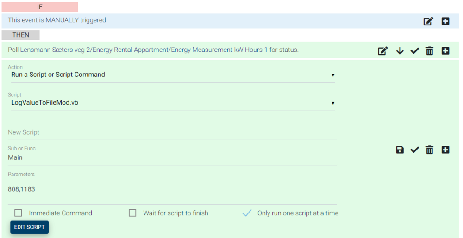Viewport: 463px width, 238px height.
Task: Tick Wait for script to finish
Action: 132,213
